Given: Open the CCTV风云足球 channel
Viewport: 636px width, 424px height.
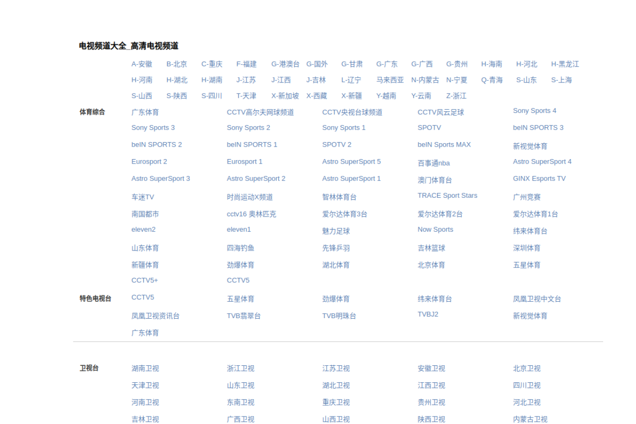Looking at the screenshot, I should pyautogui.click(x=441, y=112).
